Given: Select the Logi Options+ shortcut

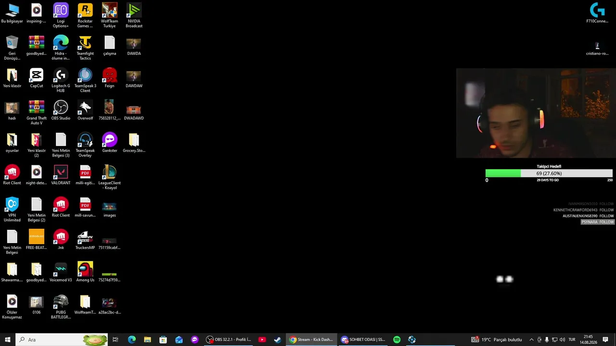Looking at the screenshot, I should [x=61, y=15].
